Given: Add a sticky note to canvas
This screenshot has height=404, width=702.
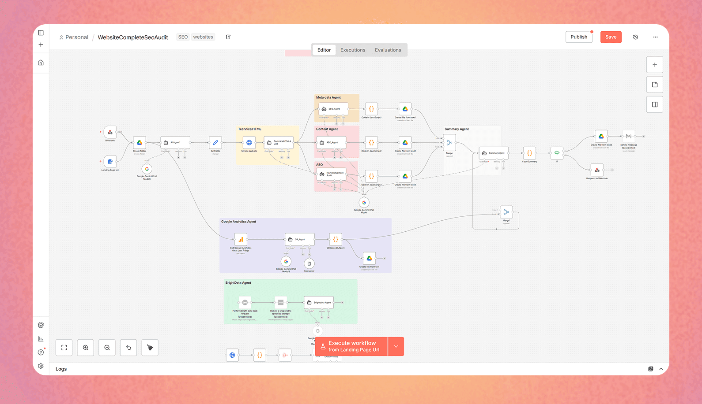Looking at the screenshot, I should [x=654, y=85].
